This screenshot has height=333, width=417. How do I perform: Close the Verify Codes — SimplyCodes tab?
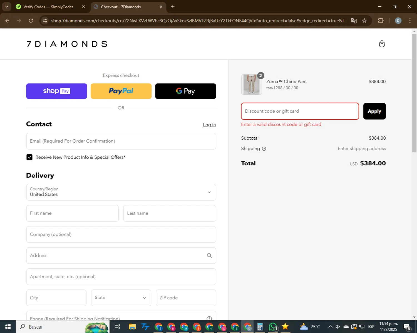[83, 7]
